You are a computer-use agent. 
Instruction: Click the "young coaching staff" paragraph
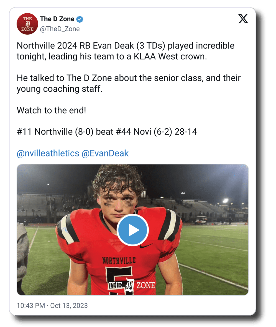[x=129, y=83]
